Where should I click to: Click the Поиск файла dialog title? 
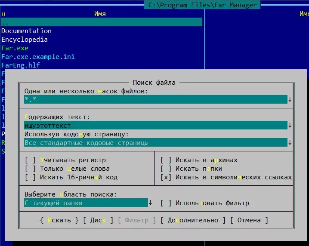click(x=154, y=82)
